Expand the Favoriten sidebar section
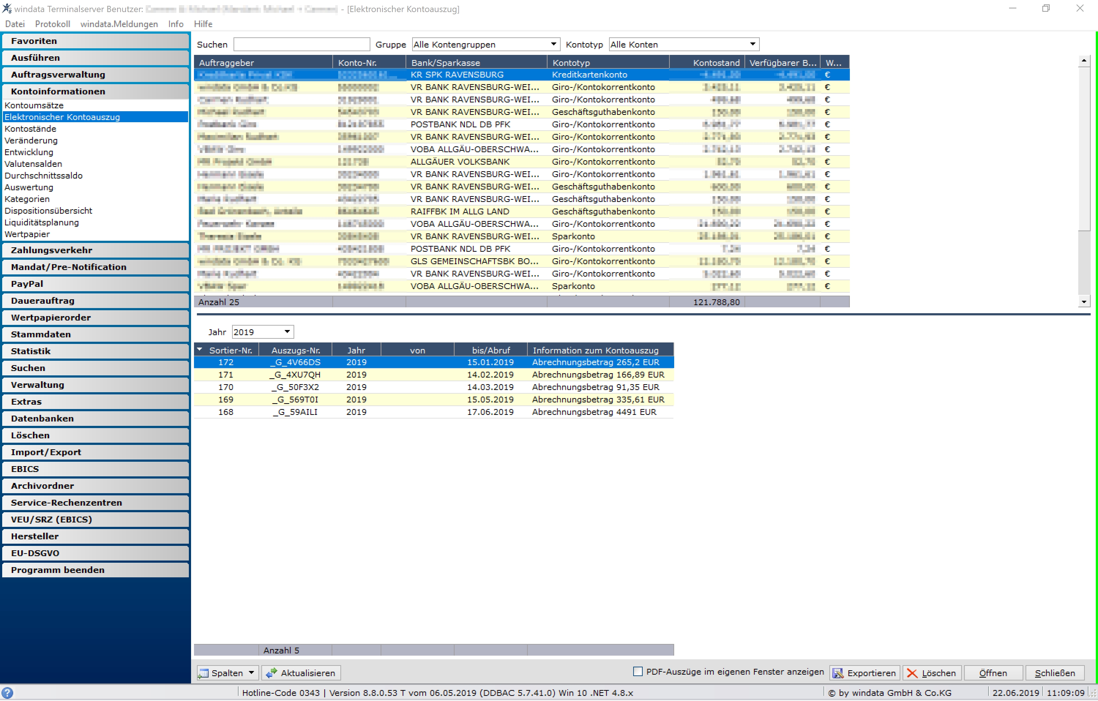 (x=95, y=41)
